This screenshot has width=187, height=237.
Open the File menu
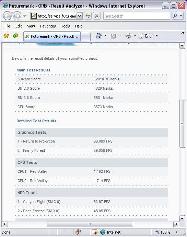(x=7, y=26)
